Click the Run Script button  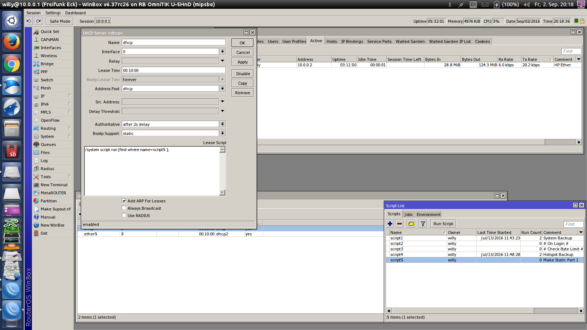tap(443, 224)
